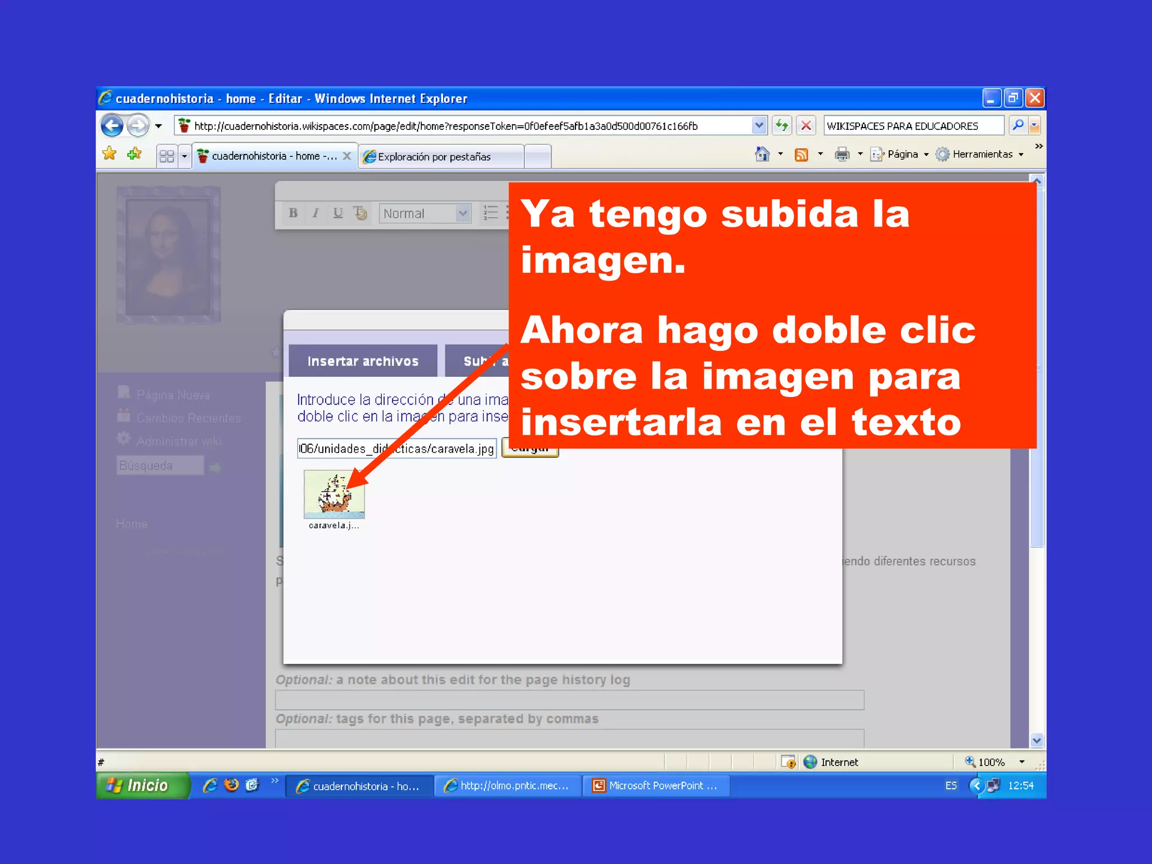This screenshot has width=1152, height=864.
Task: Toggle Underline in the wiki editor
Action: (x=337, y=213)
